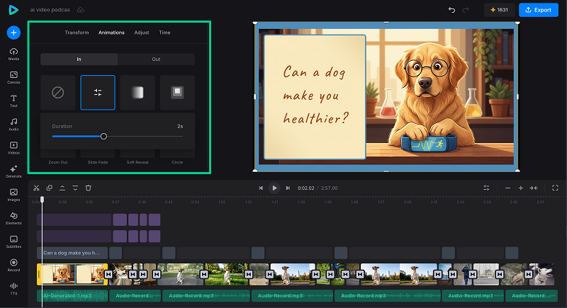Image resolution: width=567 pixels, height=308 pixels.
Task: Zoom out the timeline with minus
Action: tap(507, 188)
